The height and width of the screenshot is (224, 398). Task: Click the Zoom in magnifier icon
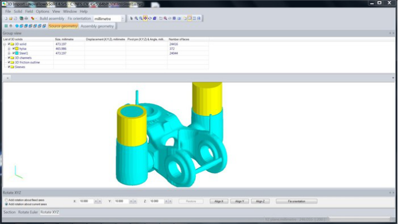point(136,18)
